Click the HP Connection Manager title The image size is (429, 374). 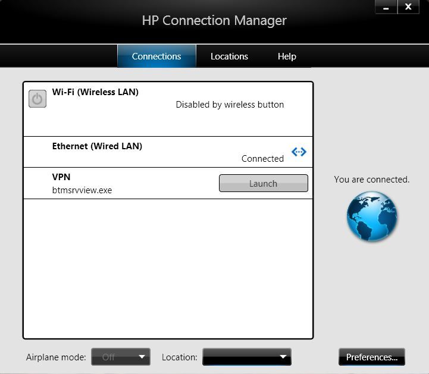pyautogui.click(x=214, y=20)
